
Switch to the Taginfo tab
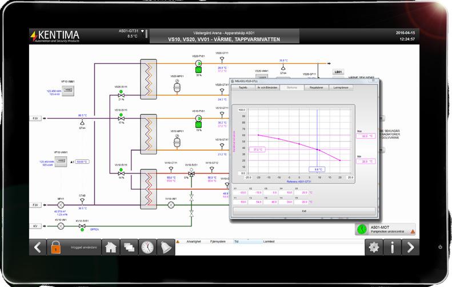243,87
